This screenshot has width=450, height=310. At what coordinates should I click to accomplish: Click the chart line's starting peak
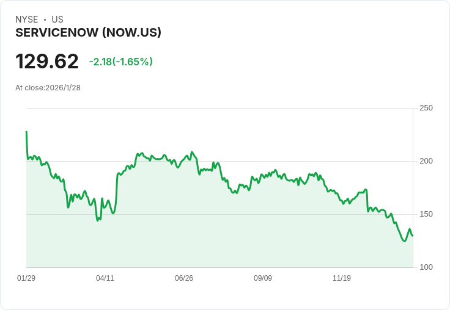pos(26,132)
